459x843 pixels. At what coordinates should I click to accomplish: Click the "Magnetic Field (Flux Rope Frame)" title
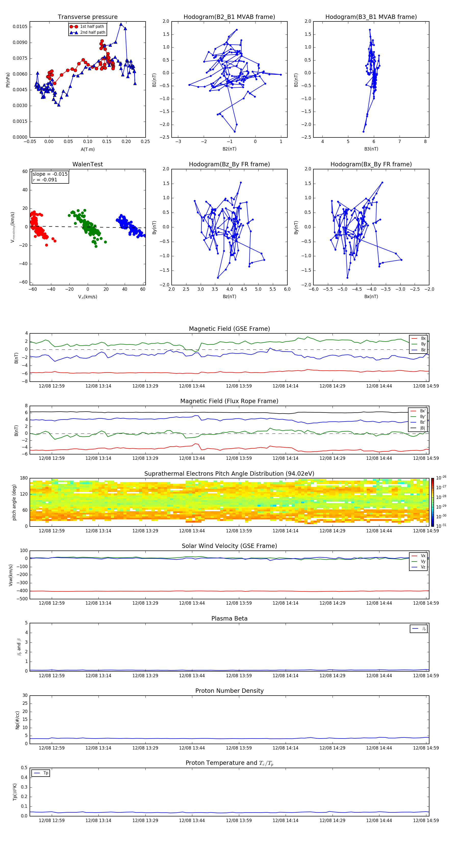[229, 401]
